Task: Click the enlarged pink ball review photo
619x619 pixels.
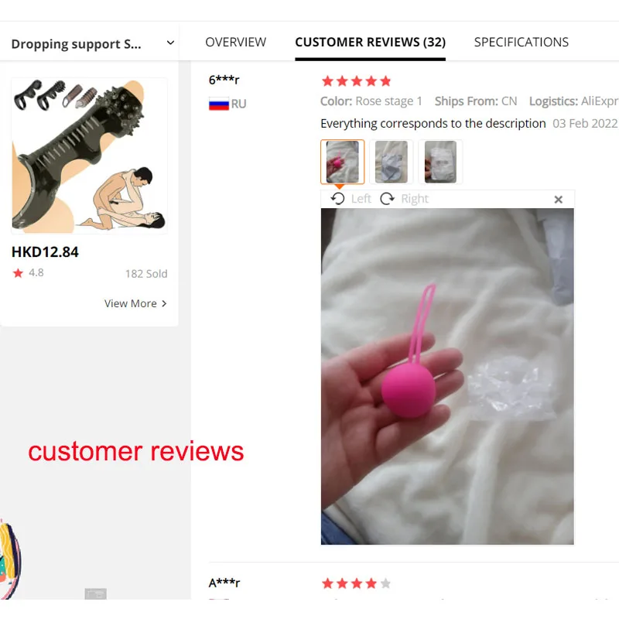Action: [x=447, y=376]
